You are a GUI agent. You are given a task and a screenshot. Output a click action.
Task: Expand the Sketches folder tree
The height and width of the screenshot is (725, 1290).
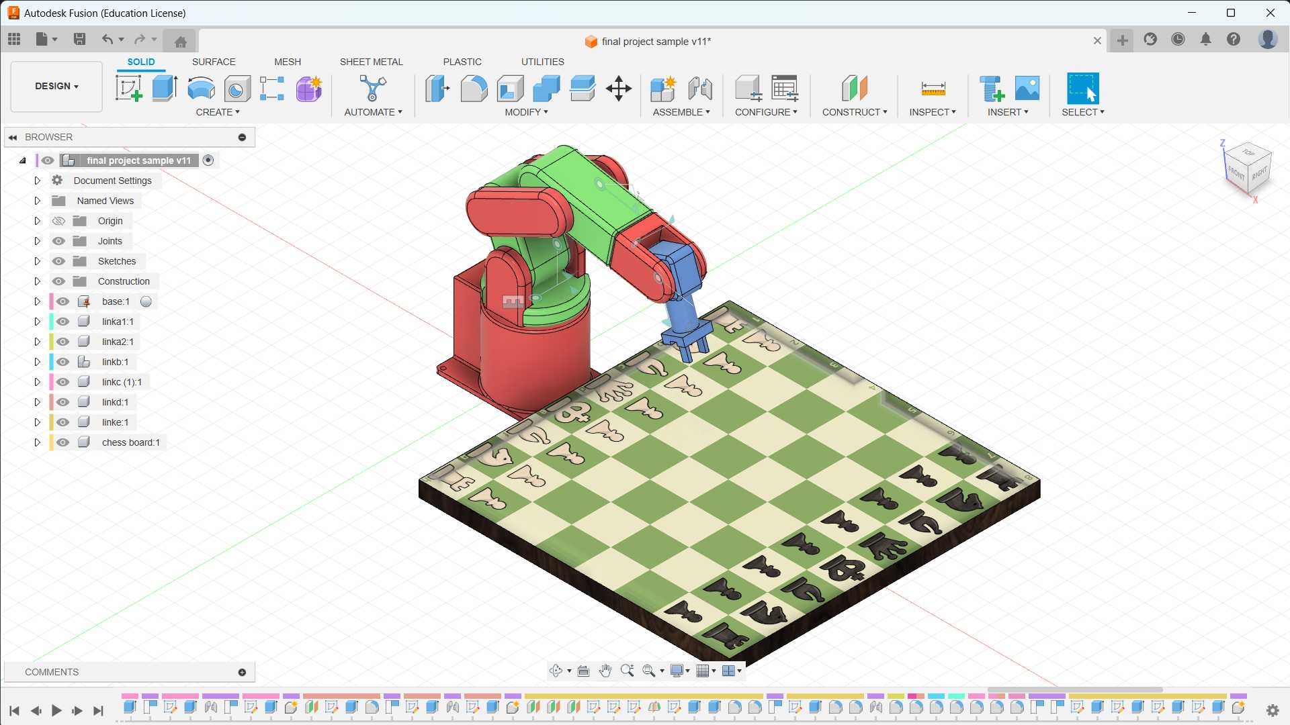point(38,261)
